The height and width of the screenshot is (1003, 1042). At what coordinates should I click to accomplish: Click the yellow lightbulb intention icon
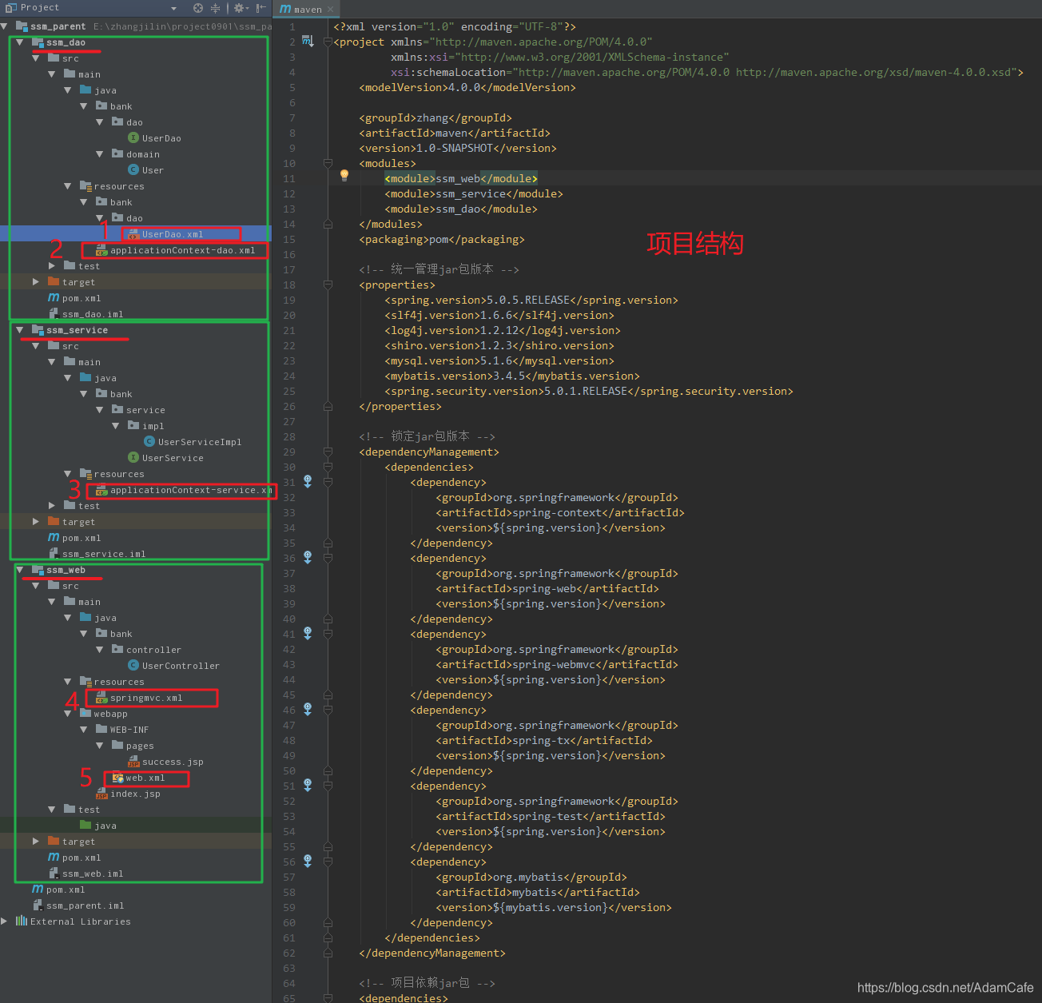tap(344, 175)
